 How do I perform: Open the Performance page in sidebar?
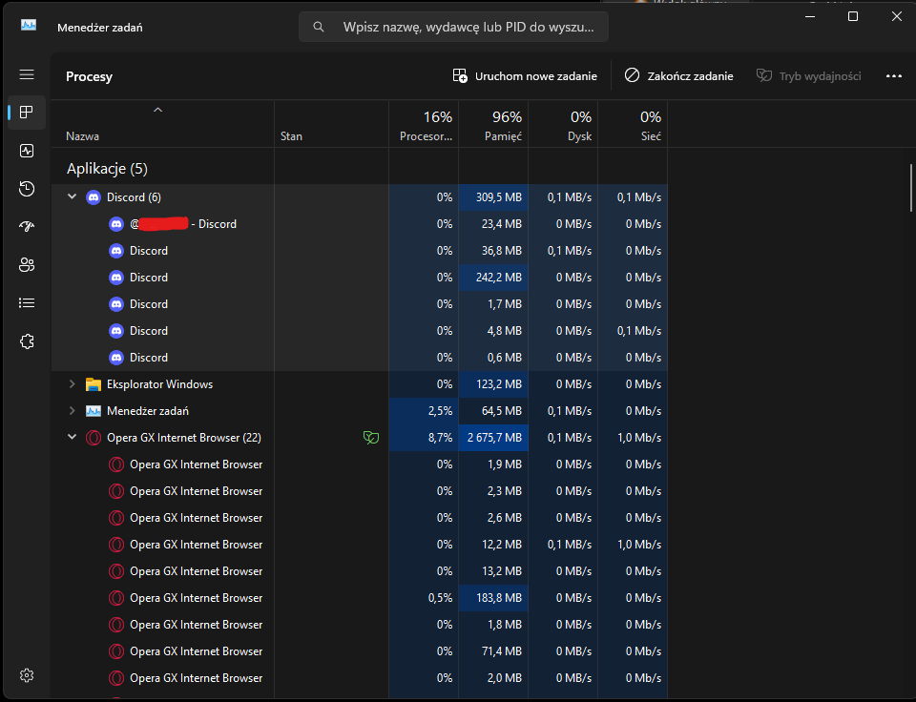[27, 151]
